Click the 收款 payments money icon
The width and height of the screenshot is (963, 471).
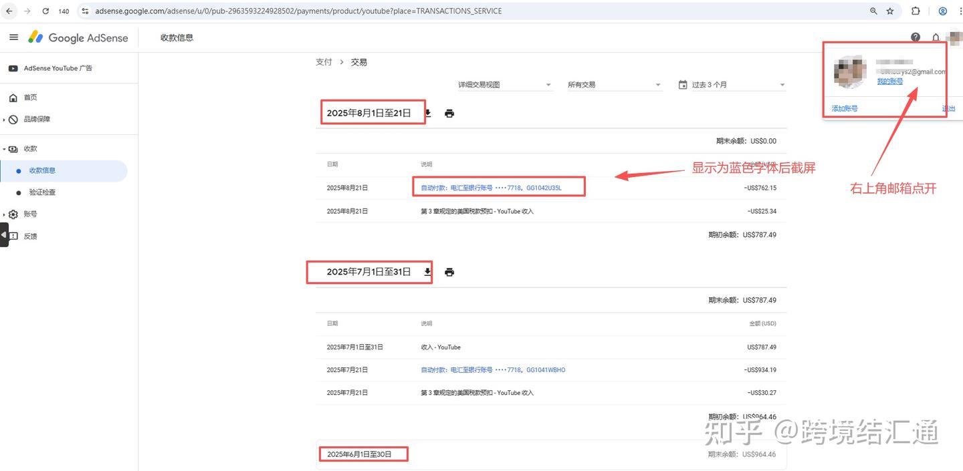pos(13,149)
